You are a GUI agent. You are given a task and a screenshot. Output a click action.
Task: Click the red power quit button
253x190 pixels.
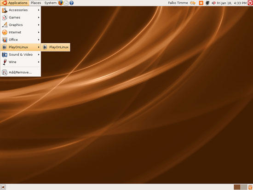[250, 3]
